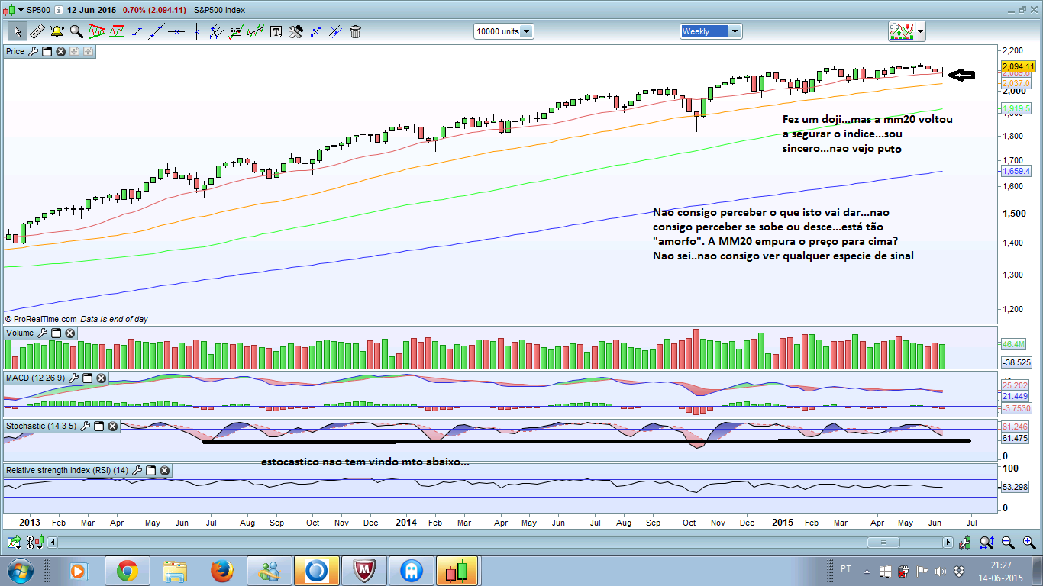1043x586 pixels.
Task: Pick the vertical line drawing tool
Action: pos(196,31)
